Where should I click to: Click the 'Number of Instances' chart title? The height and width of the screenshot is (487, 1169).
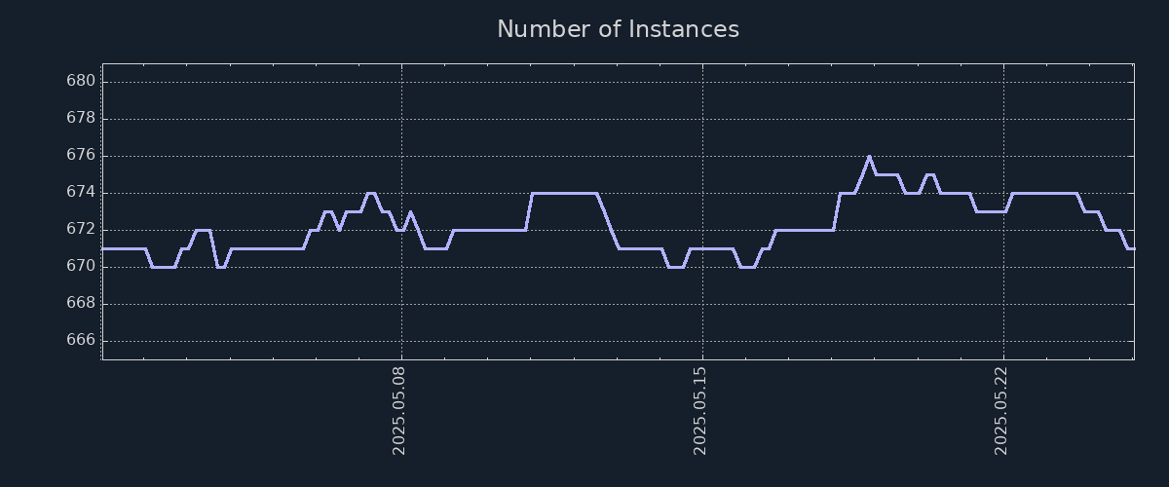[618, 29]
